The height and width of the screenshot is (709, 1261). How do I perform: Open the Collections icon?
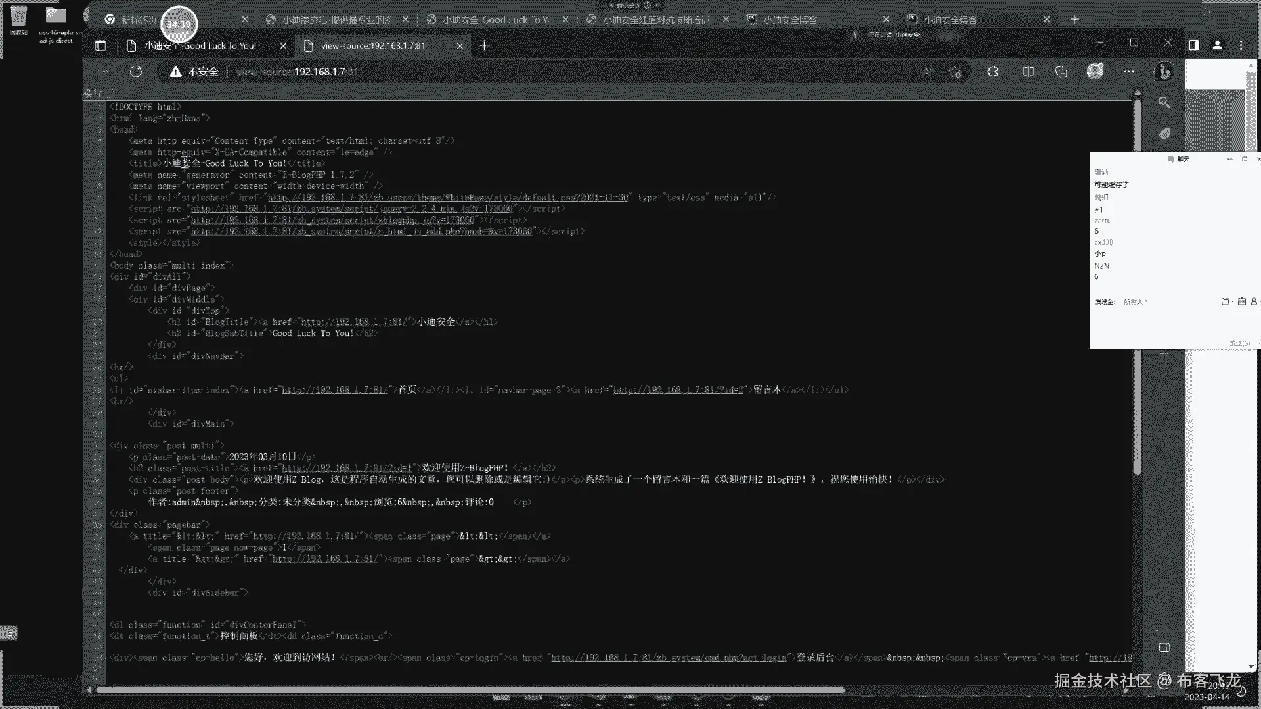pos(1061,72)
